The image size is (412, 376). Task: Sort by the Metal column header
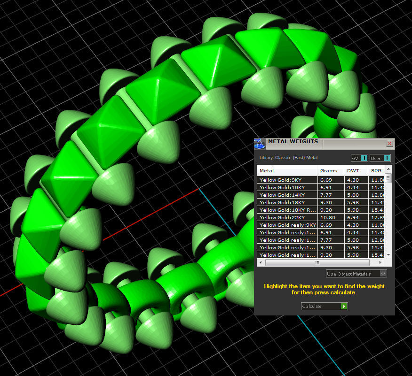(x=287, y=170)
